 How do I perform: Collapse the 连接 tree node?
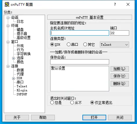click(x=8, y=66)
